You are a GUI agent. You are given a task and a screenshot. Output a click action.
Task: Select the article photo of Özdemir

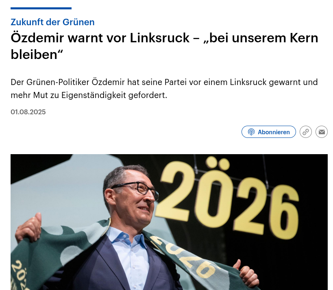tap(169, 222)
